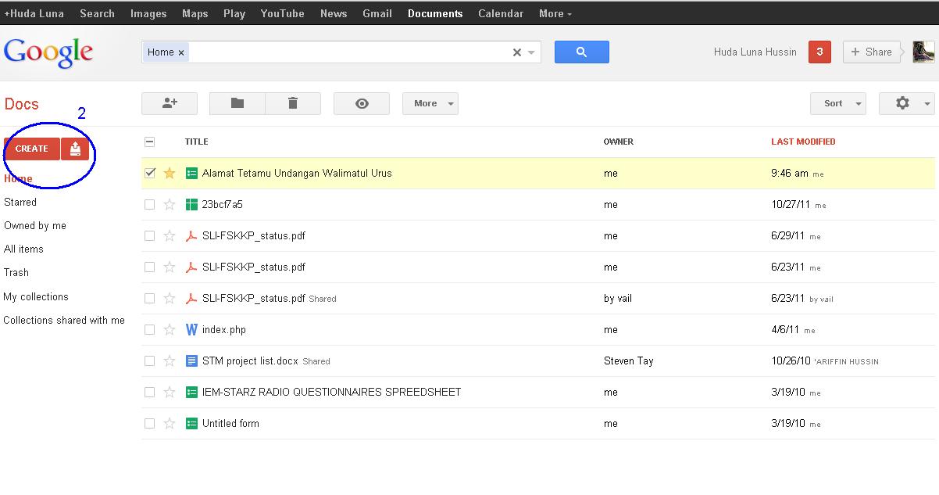The height and width of the screenshot is (495, 939).
Task: Open the index.php Word document icon
Action: pos(191,329)
